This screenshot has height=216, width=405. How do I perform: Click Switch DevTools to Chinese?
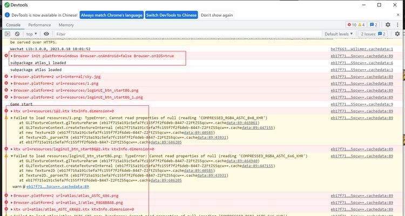172,15
